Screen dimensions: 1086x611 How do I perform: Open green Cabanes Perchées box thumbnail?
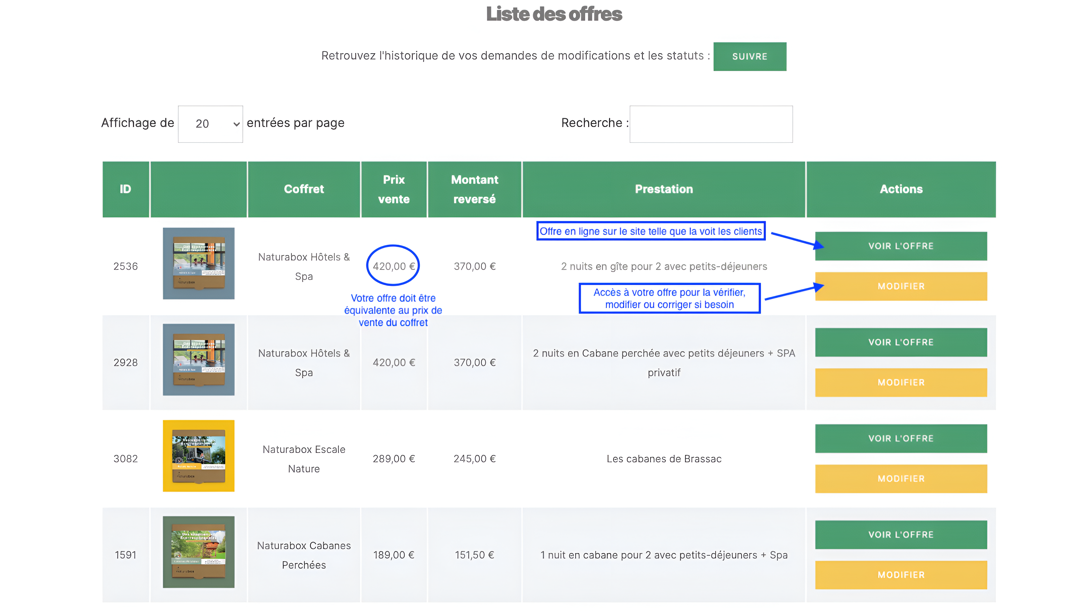(x=199, y=552)
